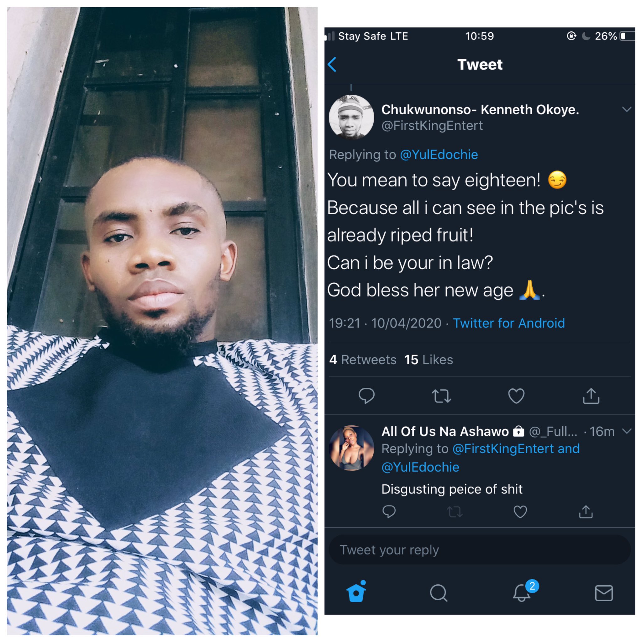View the 15 Likes list

tap(428, 360)
